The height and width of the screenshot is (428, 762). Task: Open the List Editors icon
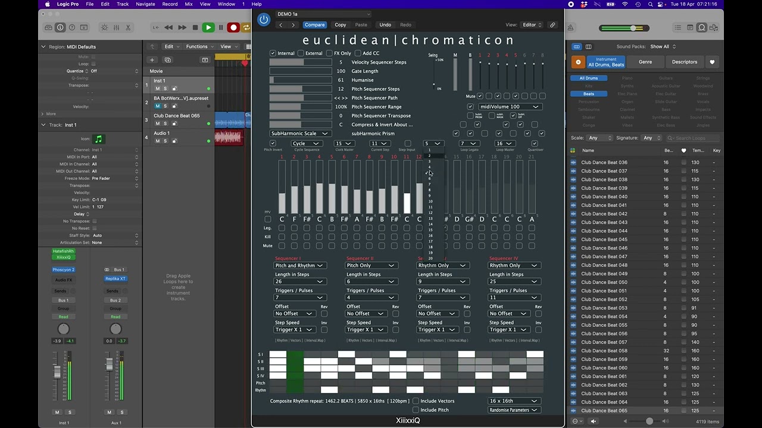tap(677, 27)
